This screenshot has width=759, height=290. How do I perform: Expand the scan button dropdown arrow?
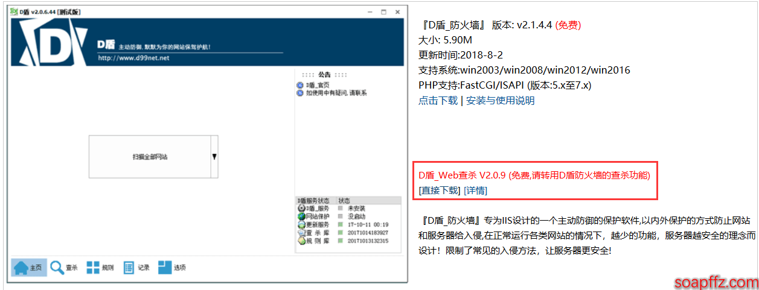click(214, 157)
